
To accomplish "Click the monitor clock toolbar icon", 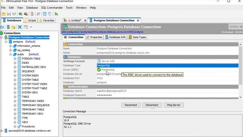I will (50, 14).
